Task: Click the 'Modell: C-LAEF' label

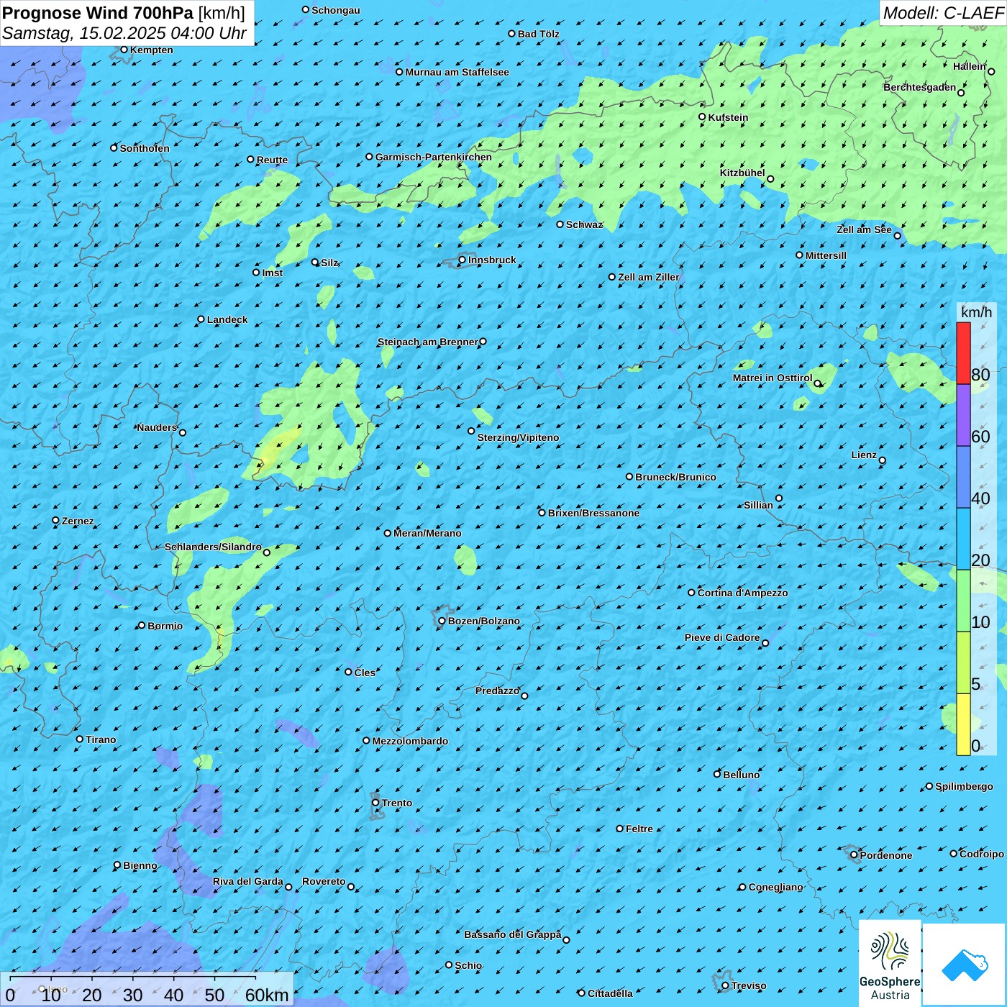Action: (x=943, y=12)
